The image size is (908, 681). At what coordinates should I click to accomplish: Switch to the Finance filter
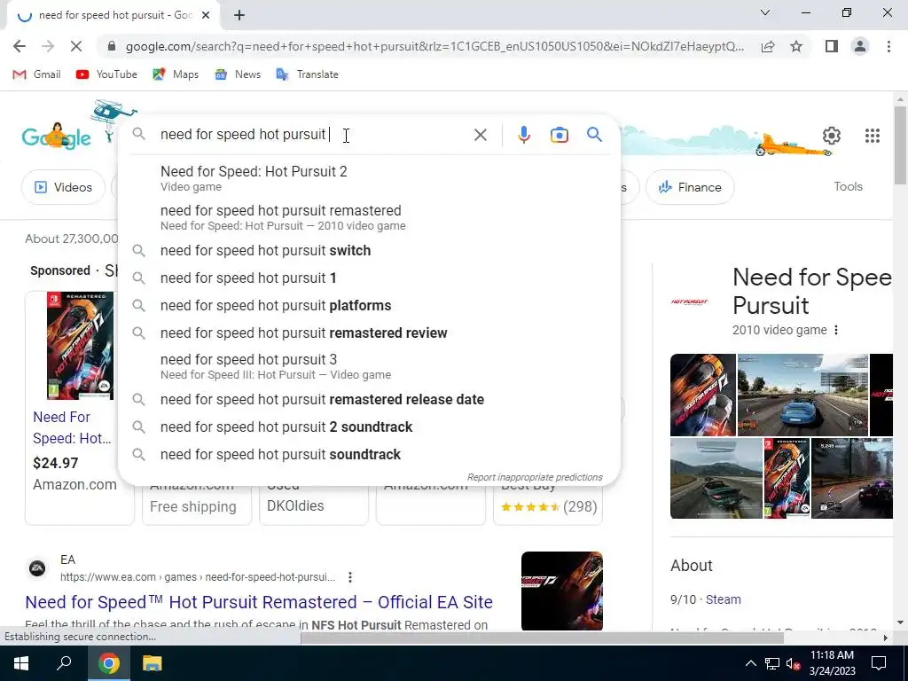[x=690, y=187]
